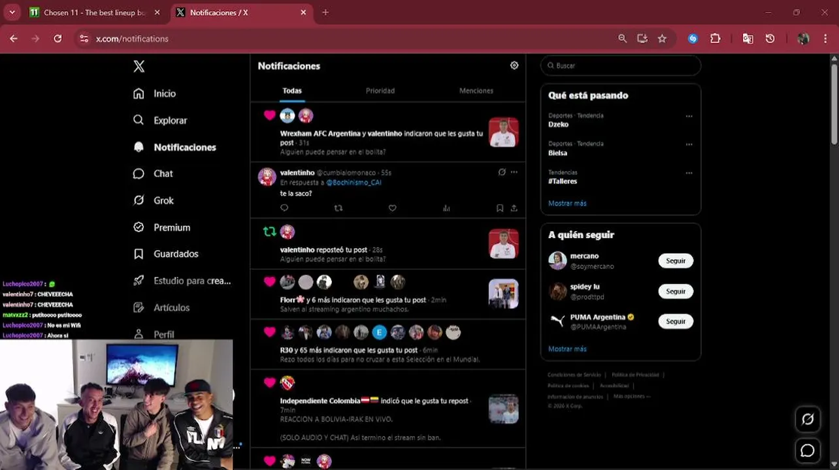Click Mostrar más under A quién seguir
The height and width of the screenshot is (470, 839).
(567, 349)
